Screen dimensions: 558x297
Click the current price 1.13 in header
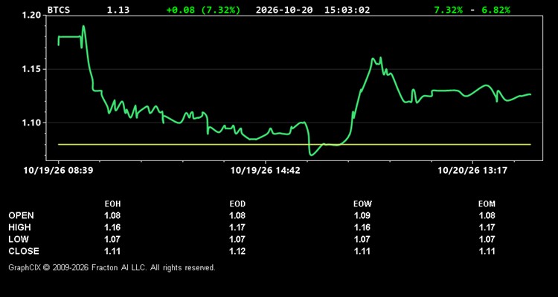point(118,10)
